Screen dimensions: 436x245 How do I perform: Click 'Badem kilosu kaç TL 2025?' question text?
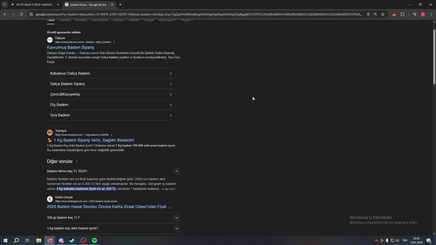(67, 171)
